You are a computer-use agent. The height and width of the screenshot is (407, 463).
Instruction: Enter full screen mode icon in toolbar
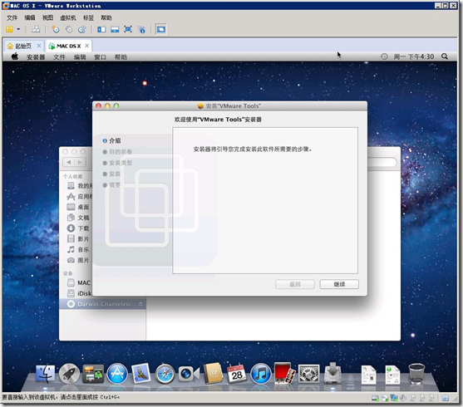(x=128, y=29)
